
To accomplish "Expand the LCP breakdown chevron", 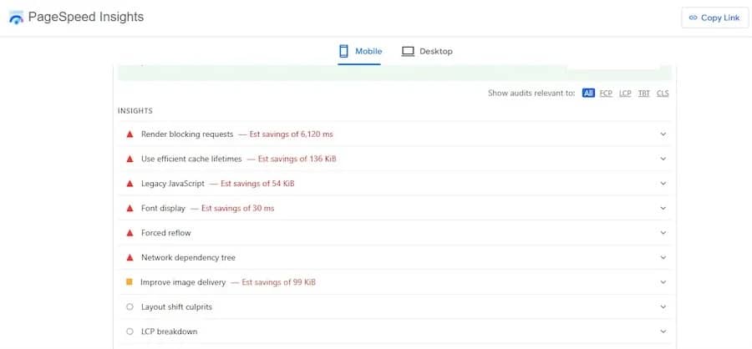I will click(663, 331).
